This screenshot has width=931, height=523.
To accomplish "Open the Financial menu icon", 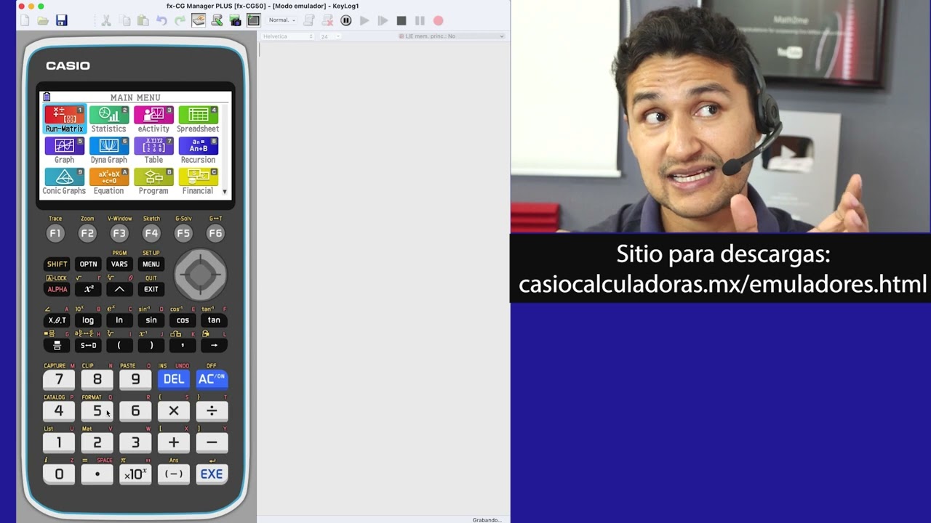I will [198, 182].
